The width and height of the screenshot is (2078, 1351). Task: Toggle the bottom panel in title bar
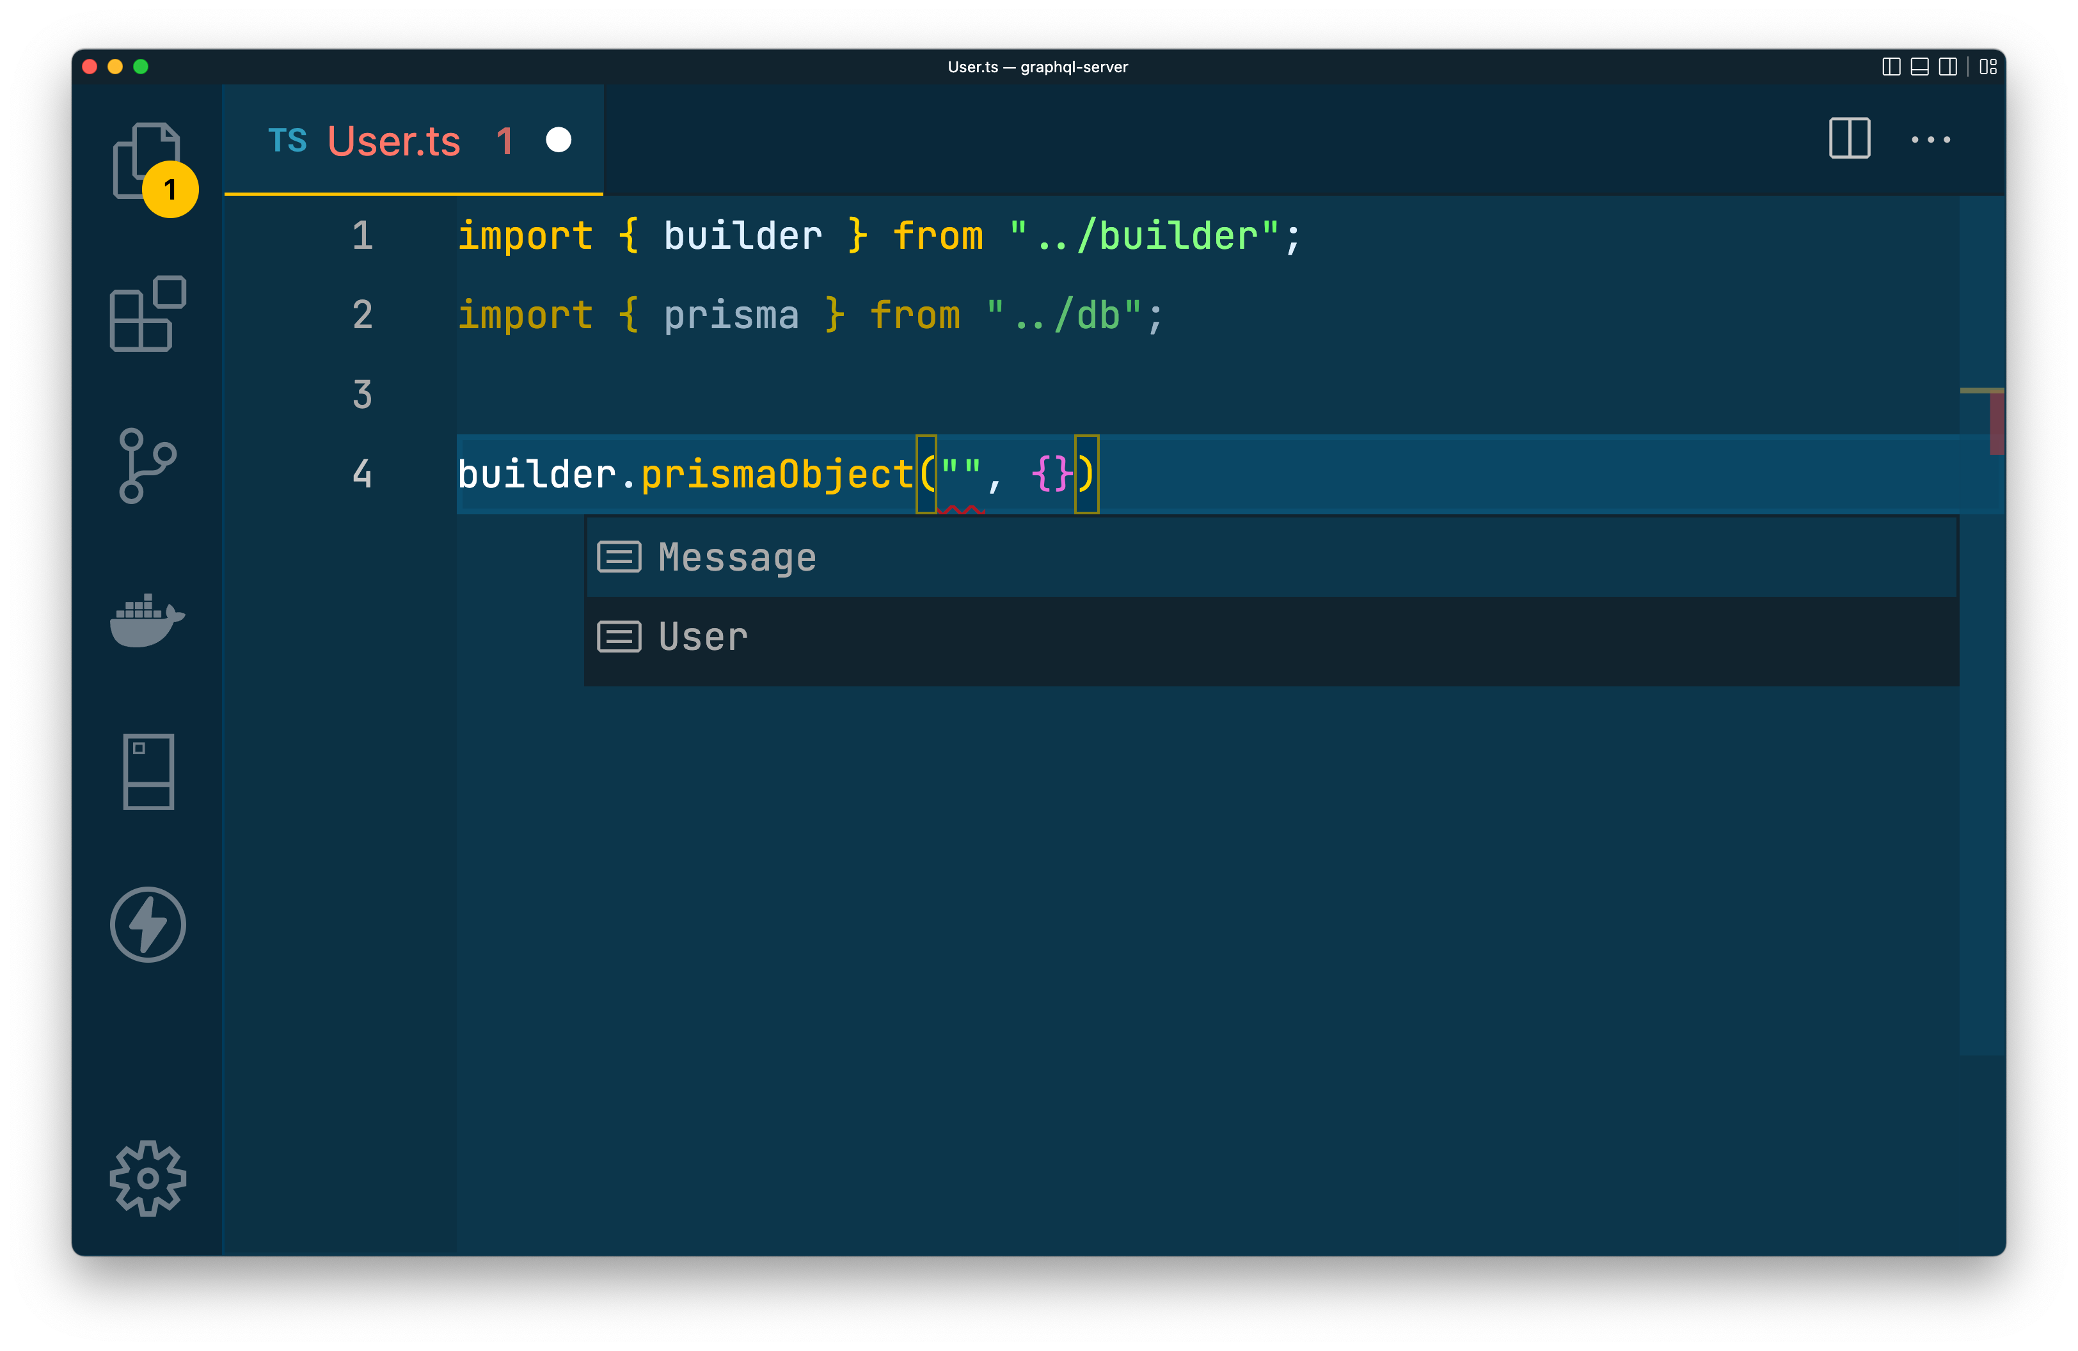1919,67
